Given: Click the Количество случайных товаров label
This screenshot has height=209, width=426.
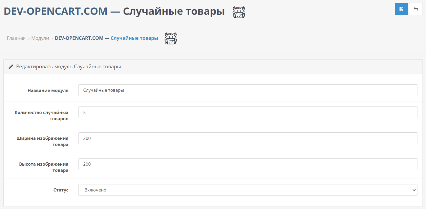Looking at the screenshot, I should [42, 115].
